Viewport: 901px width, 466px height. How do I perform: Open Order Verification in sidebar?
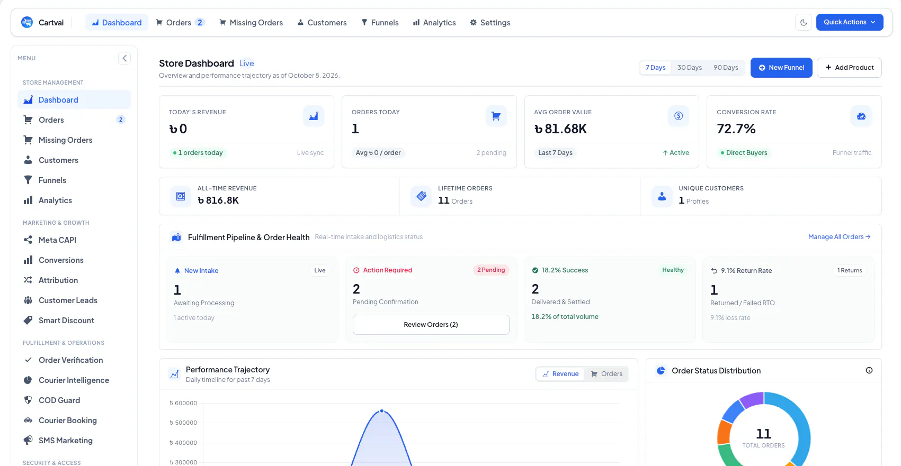pos(74,360)
